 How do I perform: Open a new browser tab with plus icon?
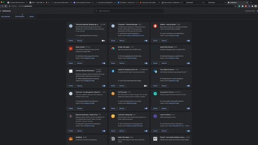pyautogui.click(x=251, y=2)
